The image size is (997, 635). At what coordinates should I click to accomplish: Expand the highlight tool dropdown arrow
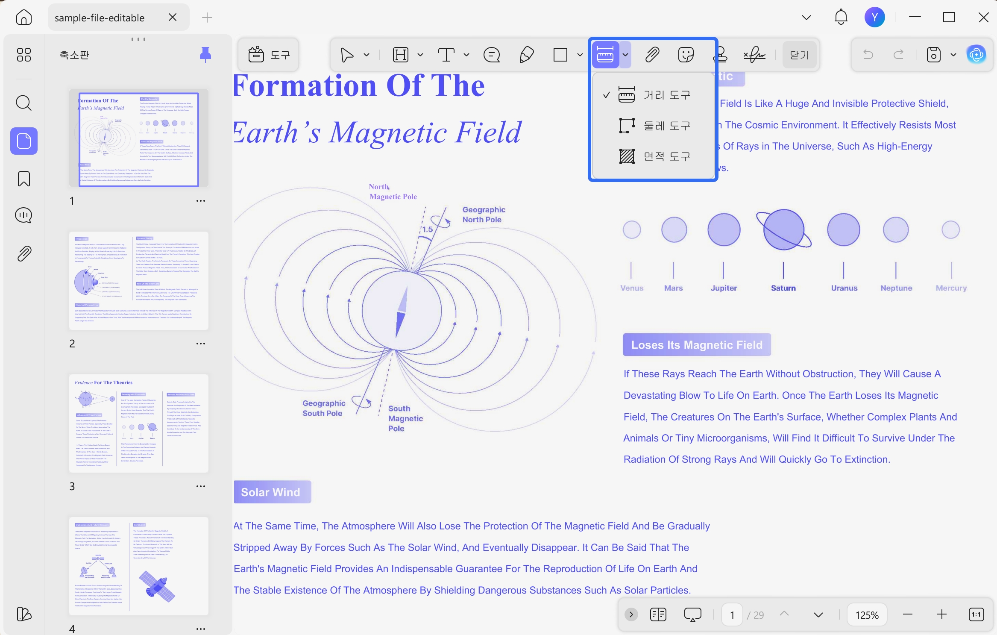point(420,55)
